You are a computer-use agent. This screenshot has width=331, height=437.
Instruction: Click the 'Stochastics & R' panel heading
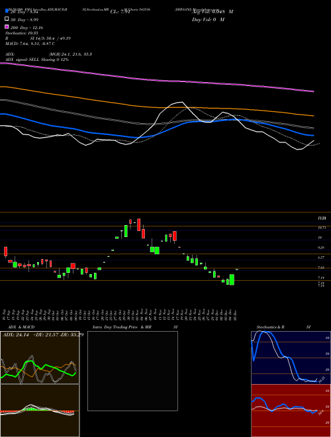tap(270, 327)
